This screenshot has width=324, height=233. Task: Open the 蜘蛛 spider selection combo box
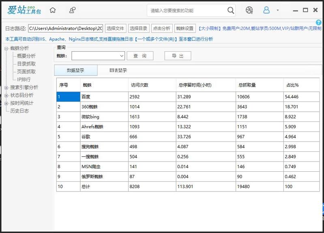98,56
